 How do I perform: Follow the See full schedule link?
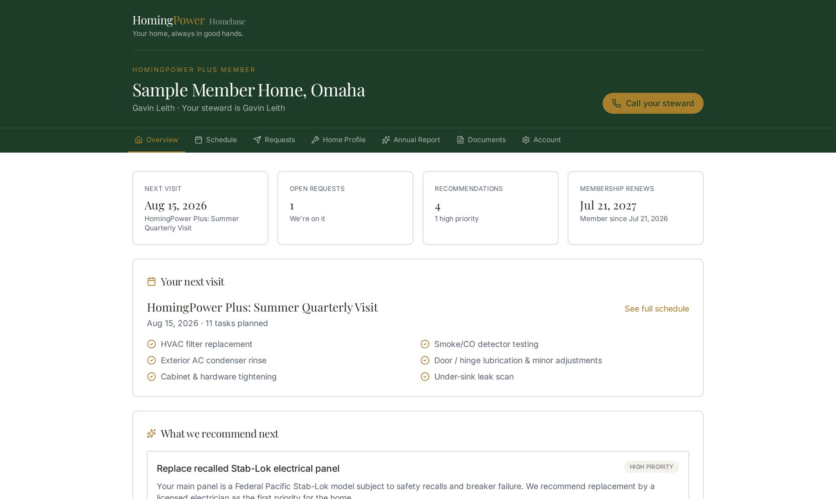[657, 309]
